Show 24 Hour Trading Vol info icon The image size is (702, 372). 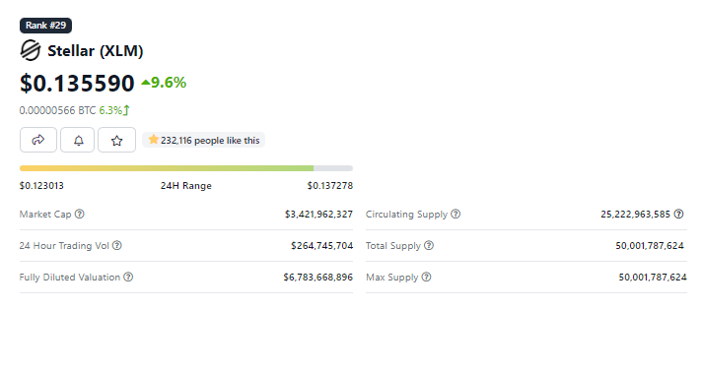tap(117, 245)
